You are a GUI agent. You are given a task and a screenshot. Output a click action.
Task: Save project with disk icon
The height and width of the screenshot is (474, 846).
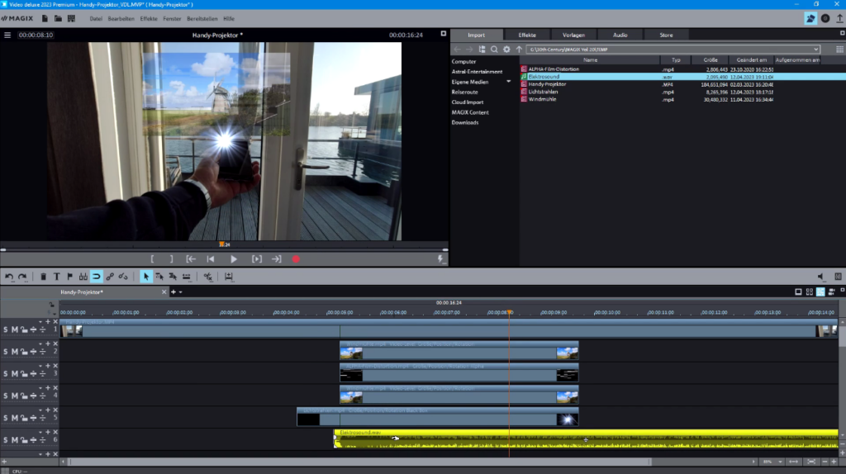click(71, 18)
